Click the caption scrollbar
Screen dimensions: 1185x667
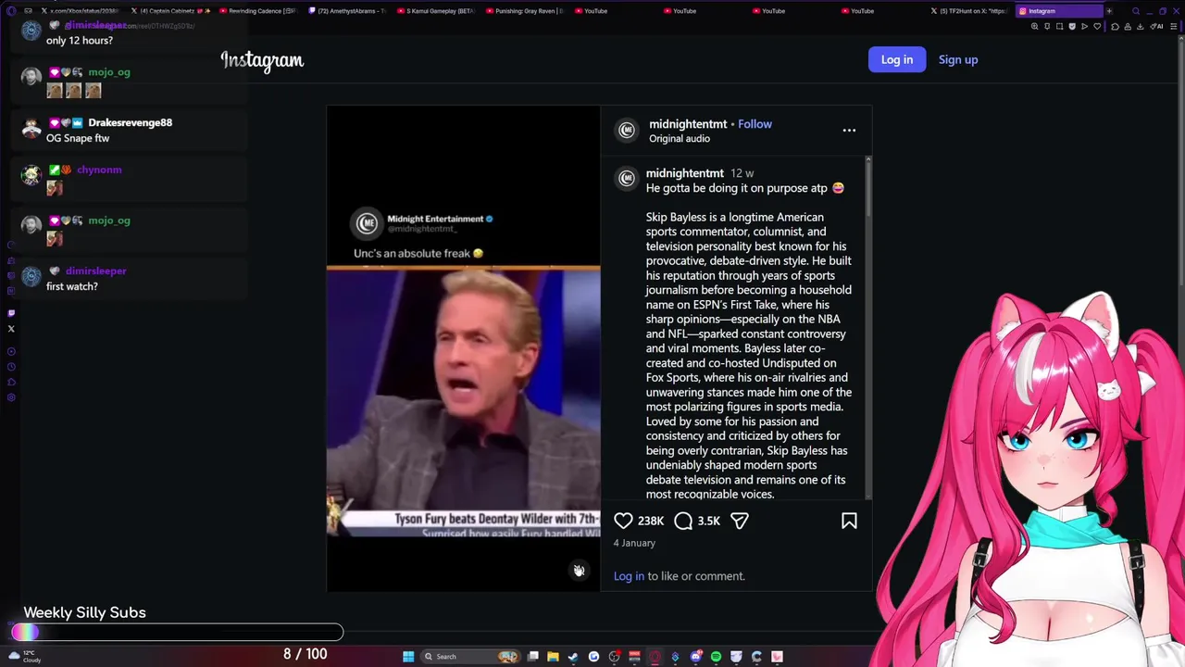[868, 190]
